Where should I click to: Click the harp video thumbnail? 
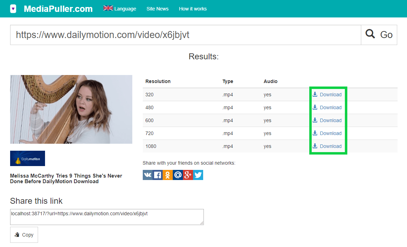[x=71, y=109]
